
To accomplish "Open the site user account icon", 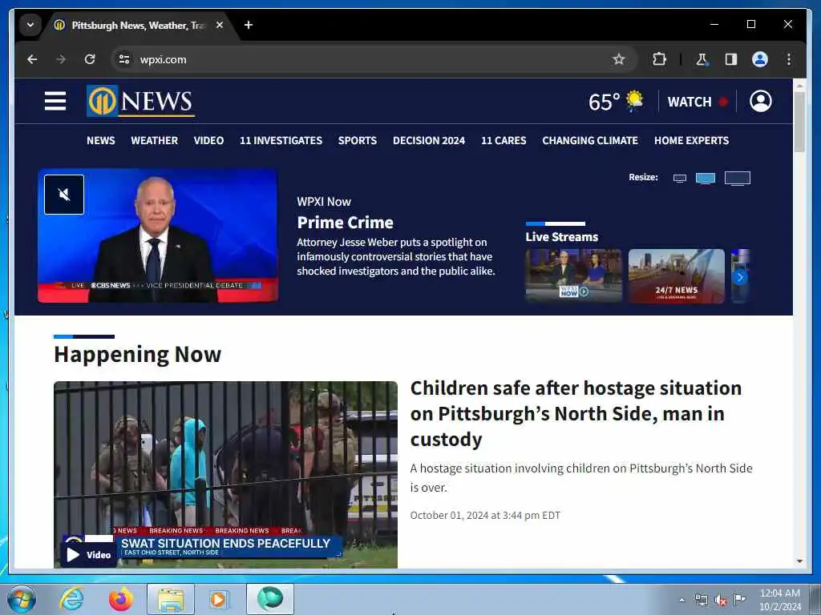I will tap(760, 101).
